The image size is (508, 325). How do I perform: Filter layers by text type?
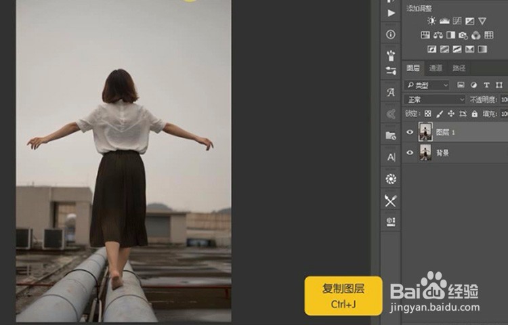click(x=486, y=85)
